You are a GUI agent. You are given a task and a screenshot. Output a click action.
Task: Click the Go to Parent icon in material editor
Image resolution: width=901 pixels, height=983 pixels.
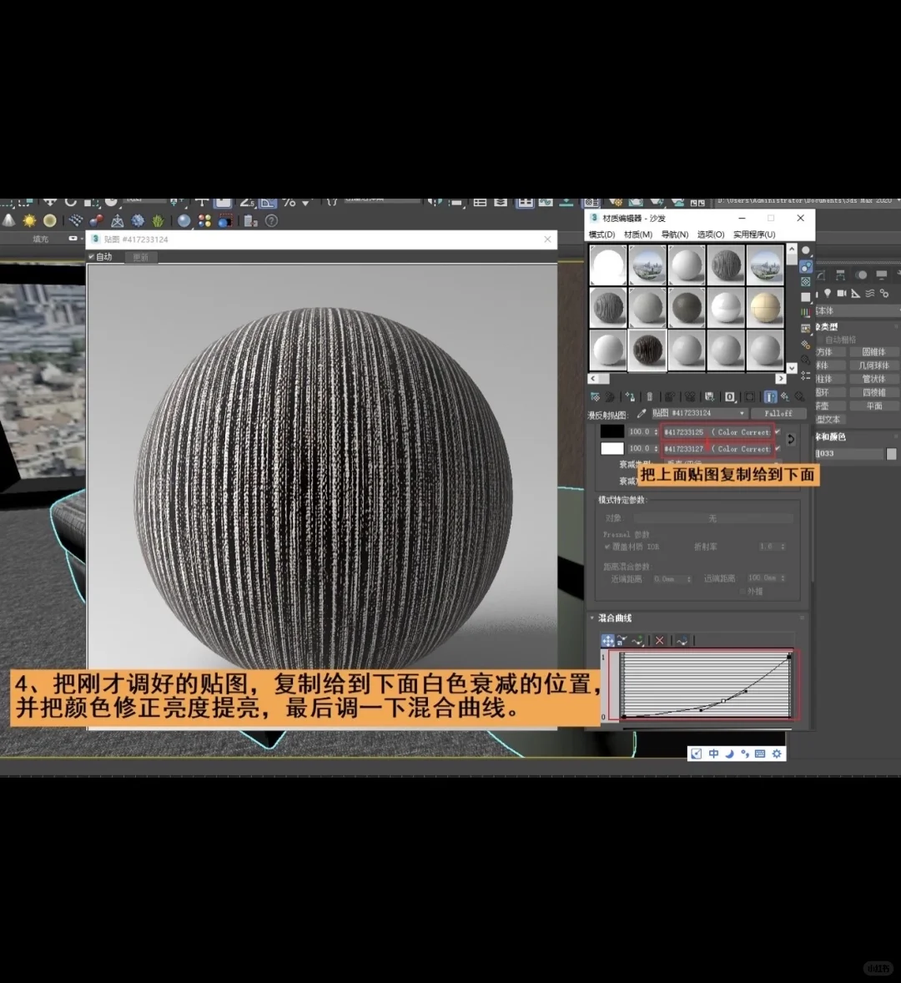(x=786, y=396)
